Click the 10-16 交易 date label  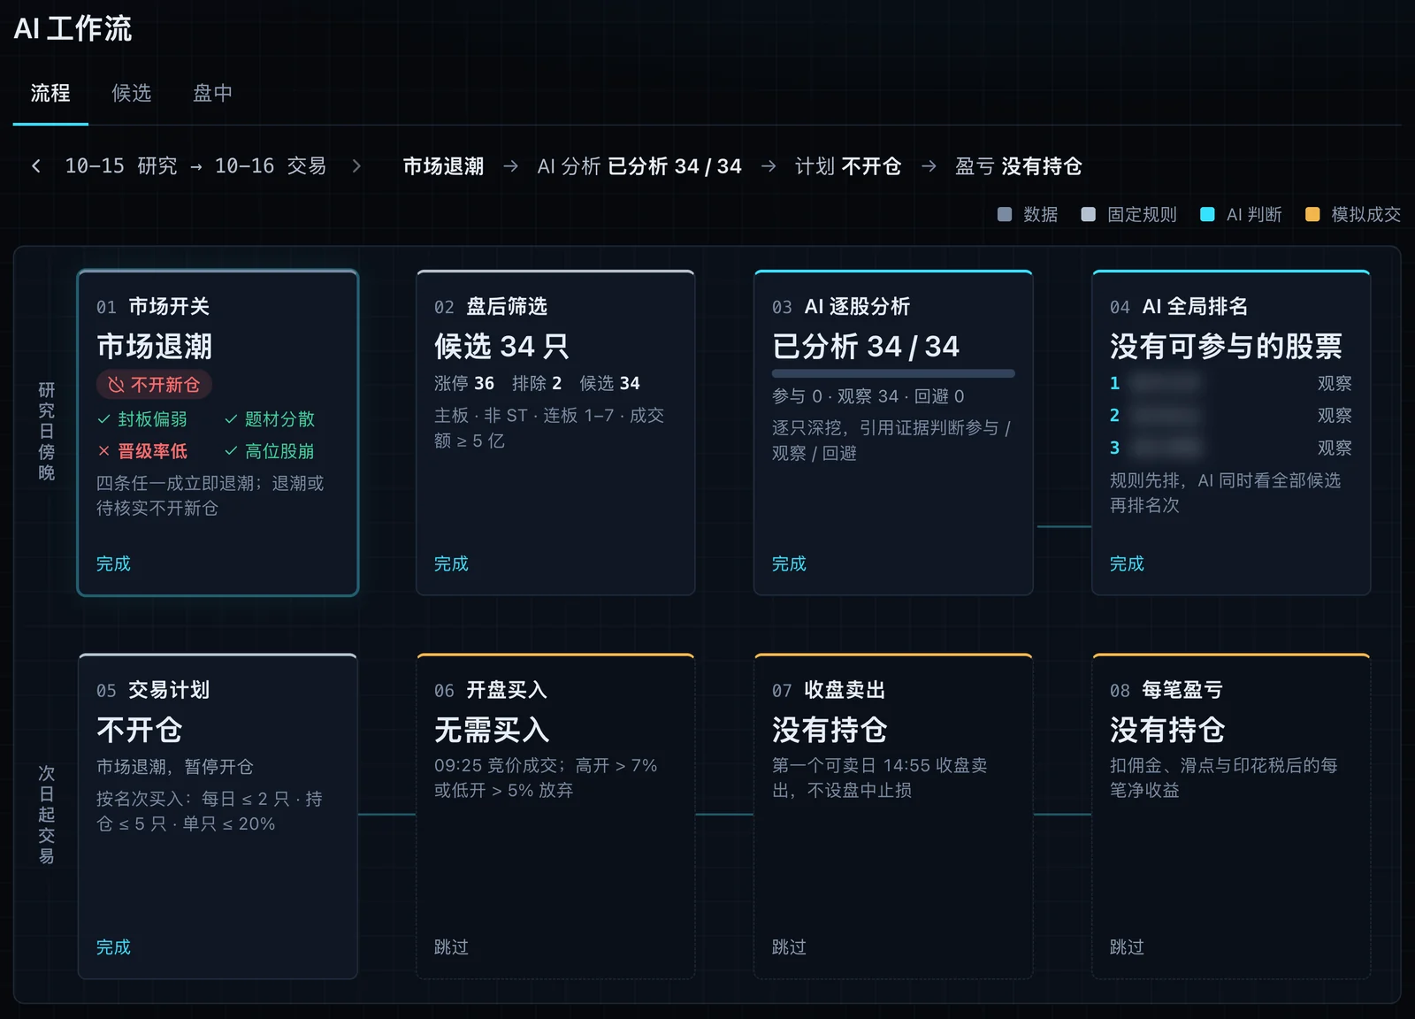(271, 166)
